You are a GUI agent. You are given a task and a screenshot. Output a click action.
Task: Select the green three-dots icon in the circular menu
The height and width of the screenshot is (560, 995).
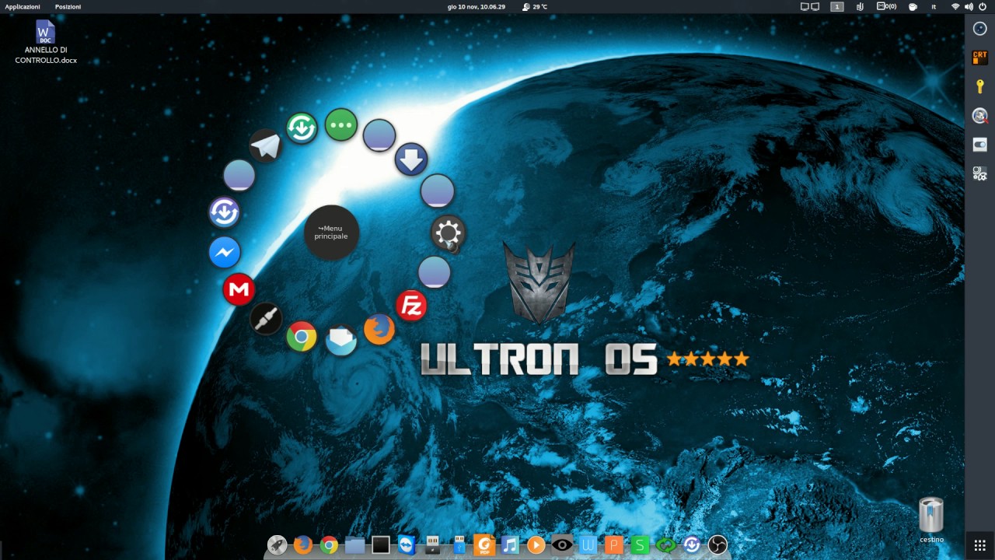340,124
